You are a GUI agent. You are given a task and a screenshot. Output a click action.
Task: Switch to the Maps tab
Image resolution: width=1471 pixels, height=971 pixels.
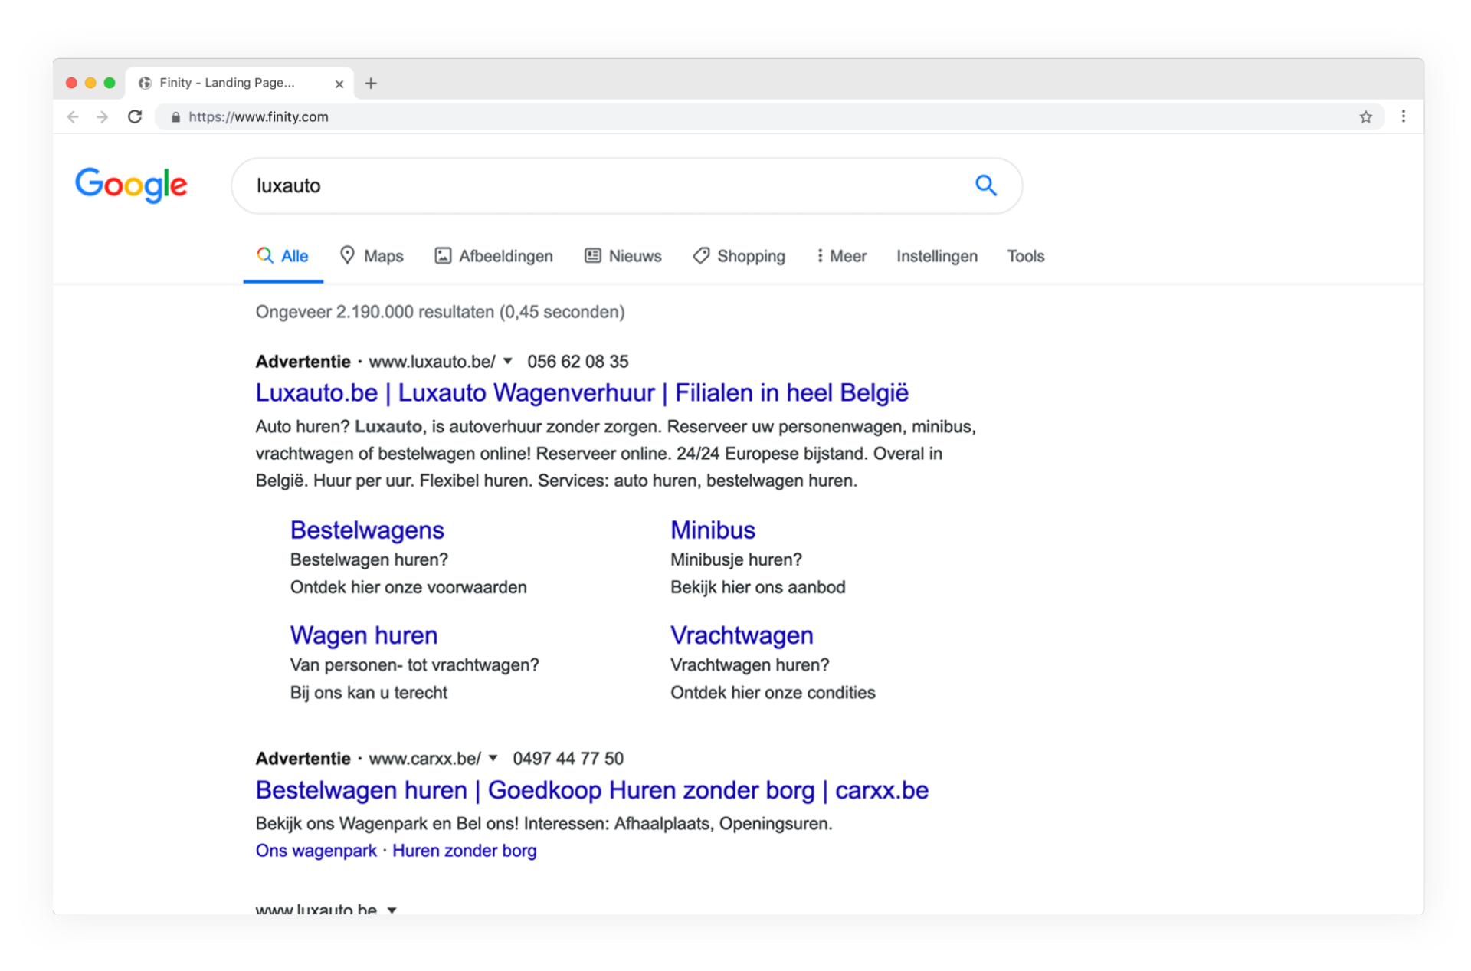point(372,256)
